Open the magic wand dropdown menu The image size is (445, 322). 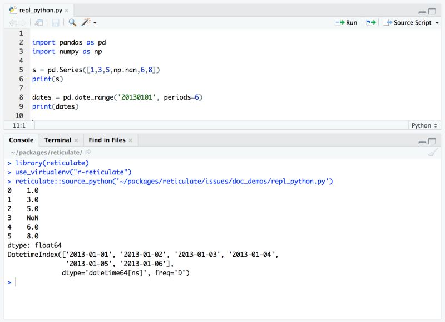click(x=95, y=22)
